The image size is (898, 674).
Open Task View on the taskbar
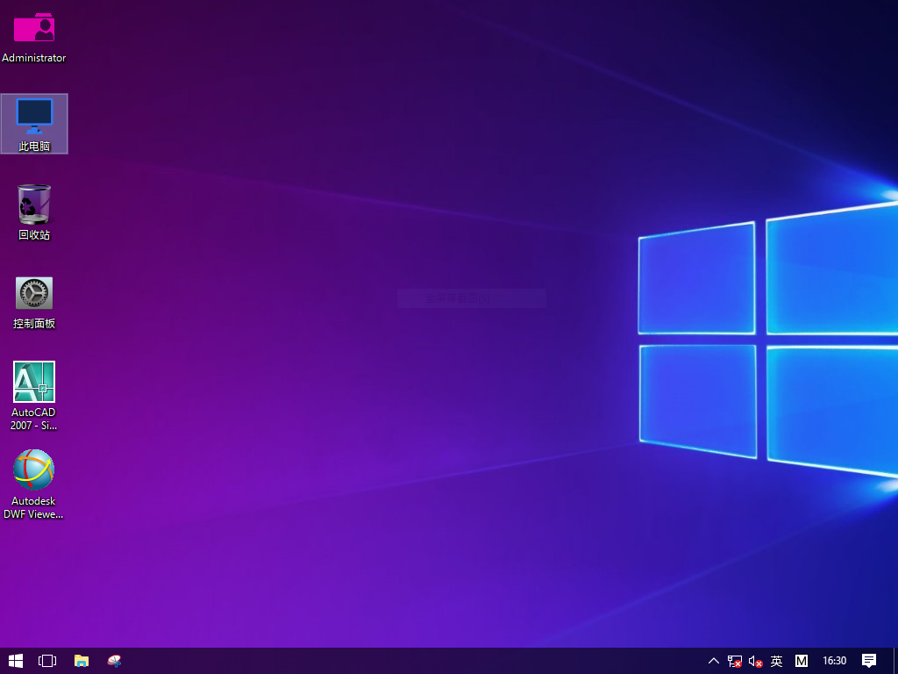coord(47,661)
